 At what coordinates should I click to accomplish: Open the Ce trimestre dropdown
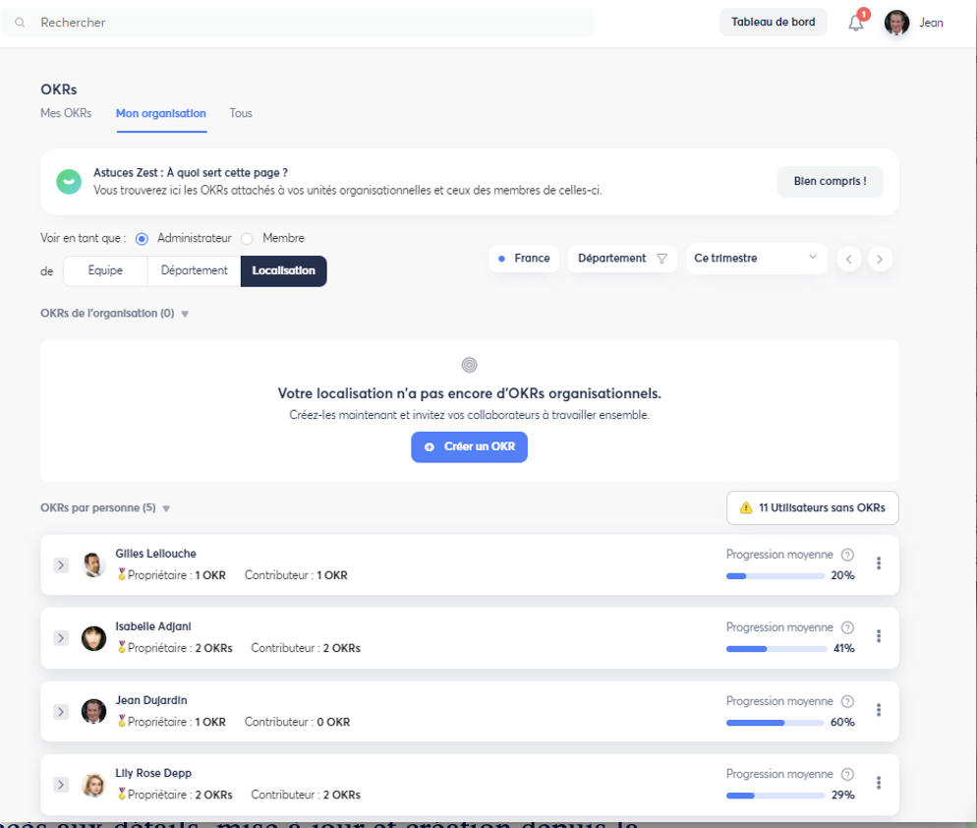click(756, 259)
